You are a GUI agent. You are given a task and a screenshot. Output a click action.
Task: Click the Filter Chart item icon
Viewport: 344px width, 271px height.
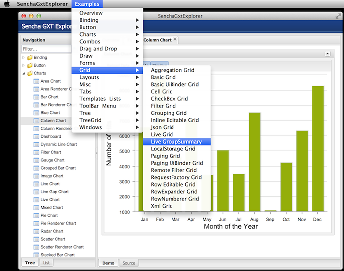pos(36,152)
